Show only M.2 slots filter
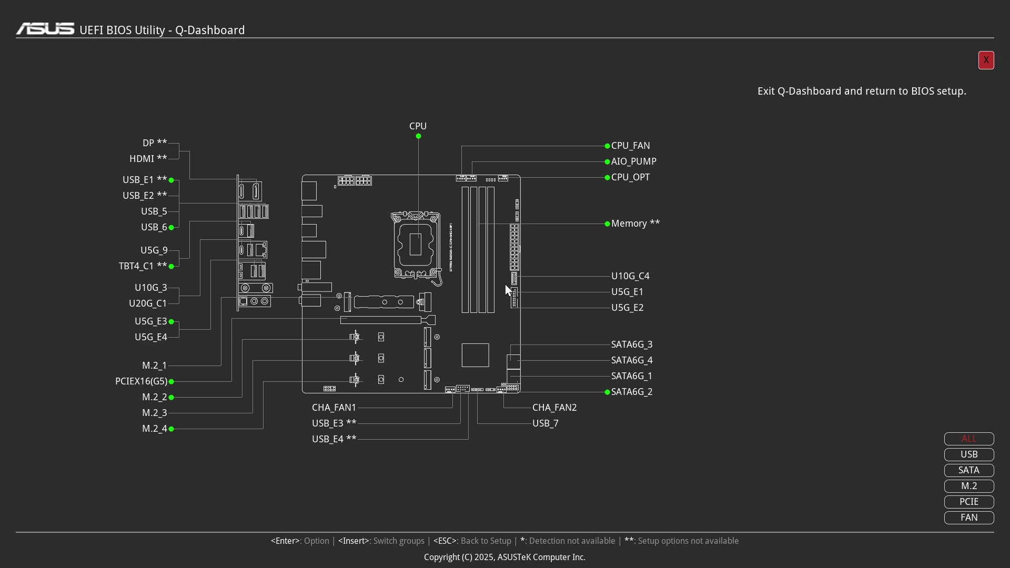 pyautogui.click(x=969, y=486)
